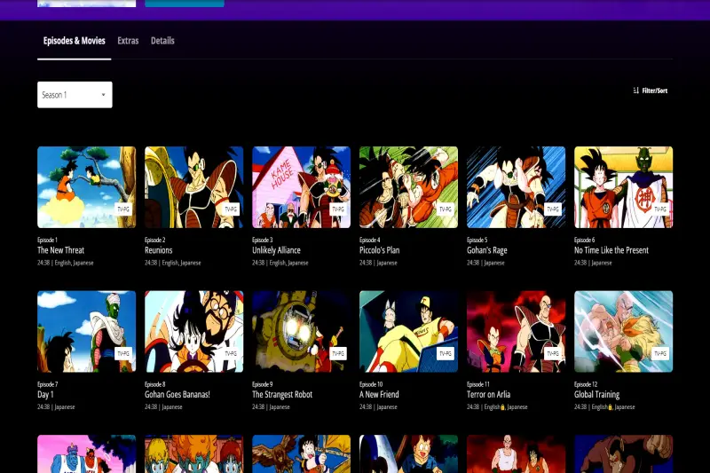
Task: Switch to the Details tab
Action: 162,41
